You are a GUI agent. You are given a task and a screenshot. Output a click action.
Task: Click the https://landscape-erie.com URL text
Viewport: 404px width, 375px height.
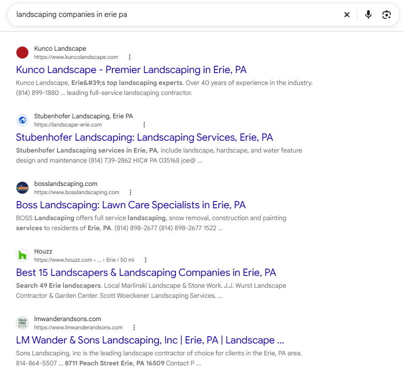(x=68, y=125)
